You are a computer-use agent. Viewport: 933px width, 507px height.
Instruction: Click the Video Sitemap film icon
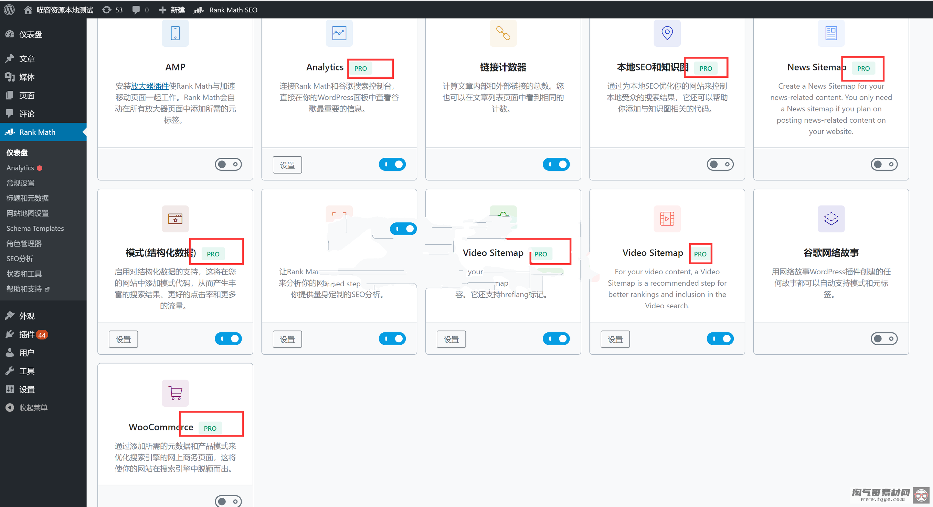[x=667, y=219]
